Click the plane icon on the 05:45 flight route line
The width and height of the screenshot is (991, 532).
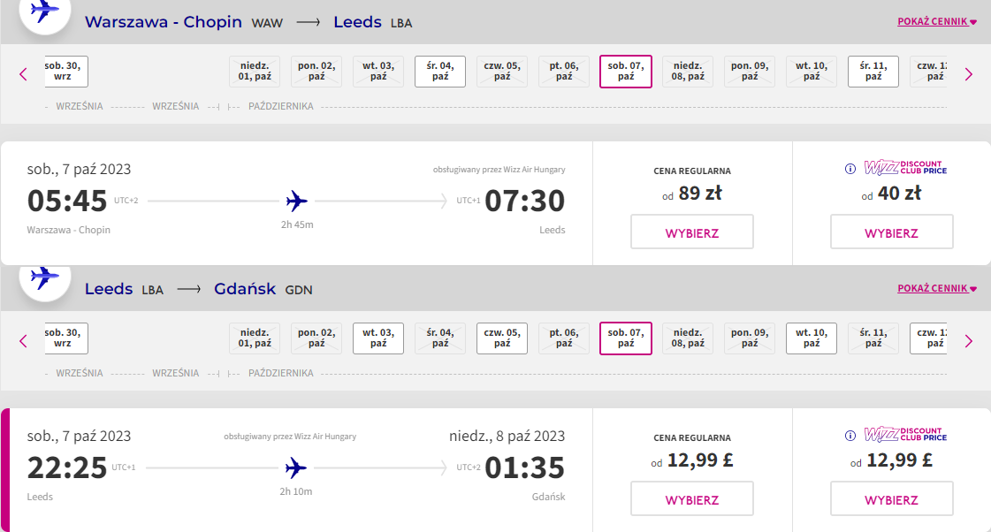296,201
